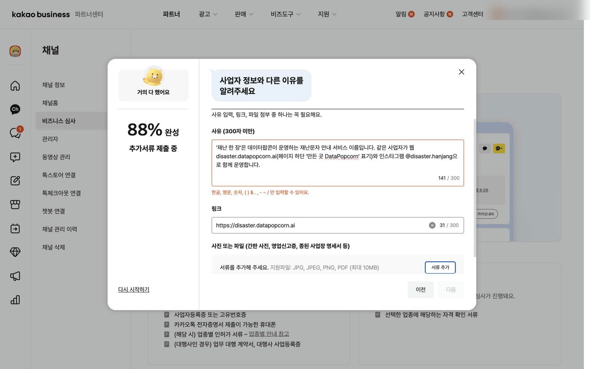The image size is (590, 369).
Task: Select 관리자 in side menu
Action: [50, 139]
